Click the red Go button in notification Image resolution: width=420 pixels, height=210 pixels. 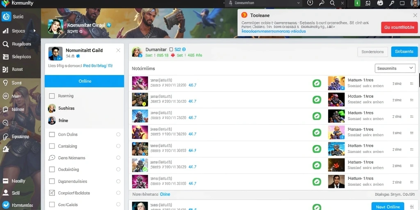[x=399, y=27]
